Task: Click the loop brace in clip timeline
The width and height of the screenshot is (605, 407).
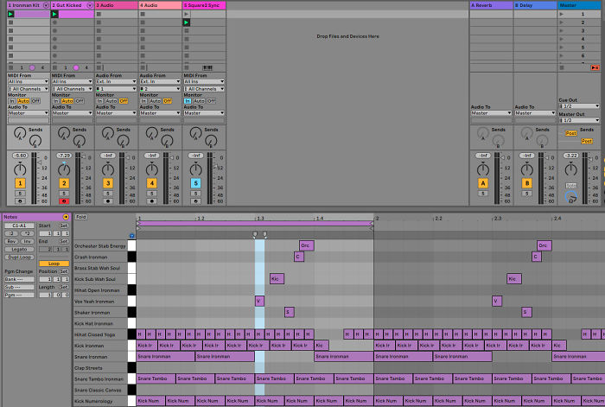Action: (x=255, y=223)
